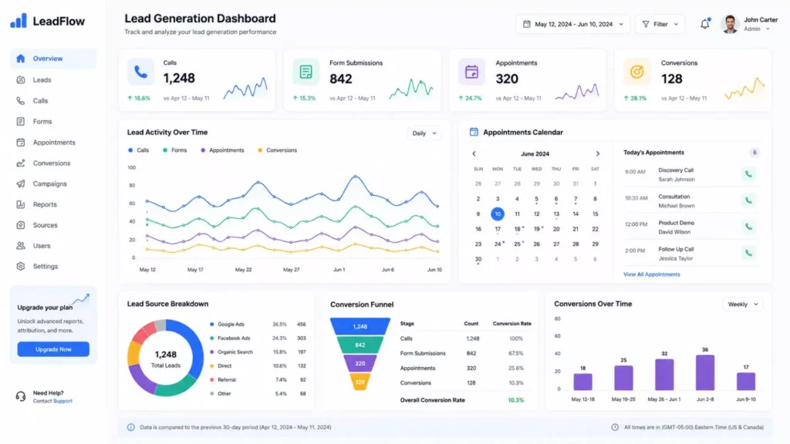Click John Carter's profile avatar

[x=730, y=24]
